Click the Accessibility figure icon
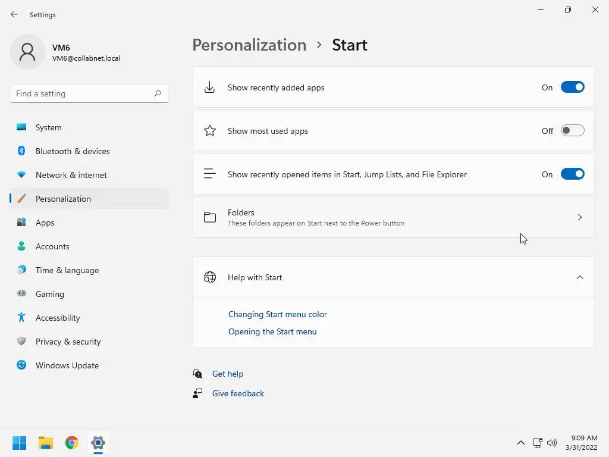This screenshot has width=609, height=457. click(21, 318)
